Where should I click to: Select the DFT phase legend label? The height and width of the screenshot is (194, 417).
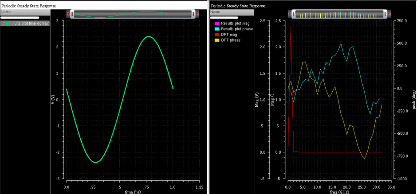pos(231,40)
